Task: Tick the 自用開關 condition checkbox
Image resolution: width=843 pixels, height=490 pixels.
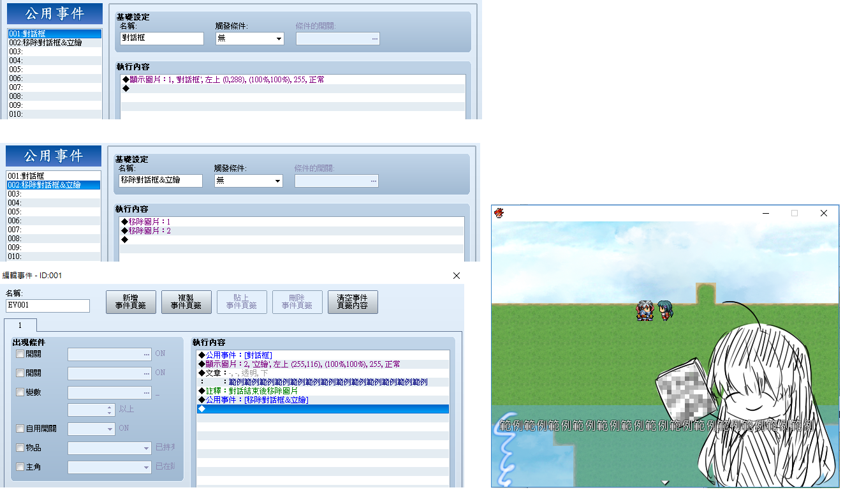Action: [20, 429]
